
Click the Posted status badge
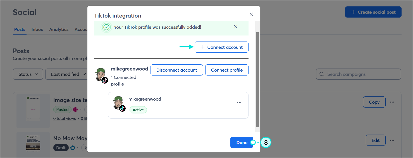62,110
